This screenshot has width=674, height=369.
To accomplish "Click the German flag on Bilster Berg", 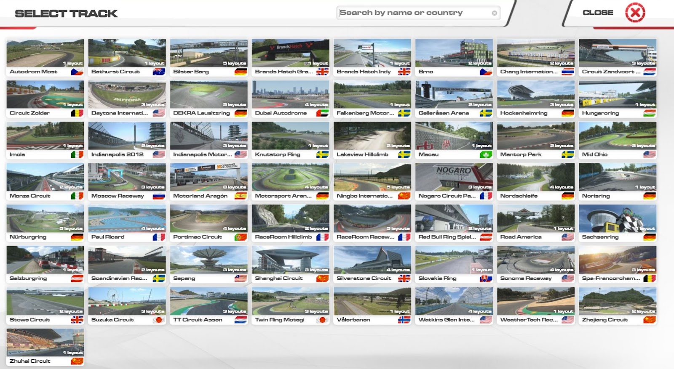I will tap(241, 72).
